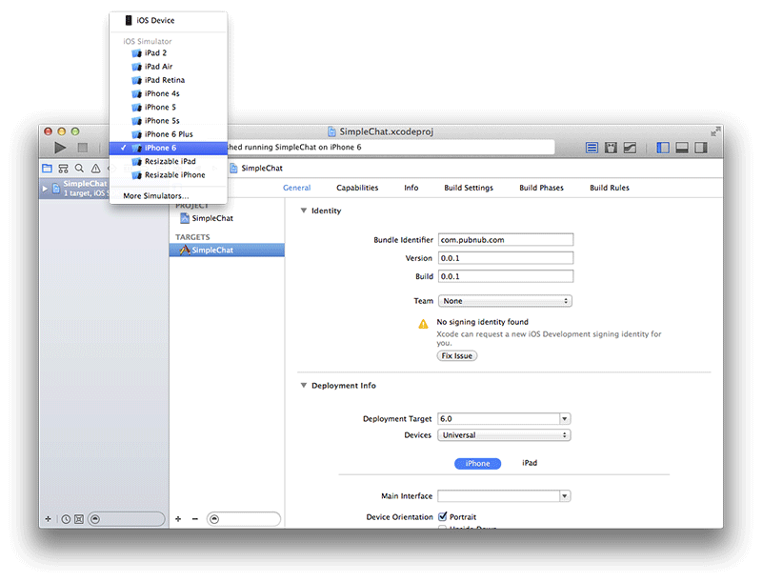Select the iPhone segment in Deployment Info
The width and height of the screenshot is (762, 582).
pyautogui.click(x=477, y=463)
